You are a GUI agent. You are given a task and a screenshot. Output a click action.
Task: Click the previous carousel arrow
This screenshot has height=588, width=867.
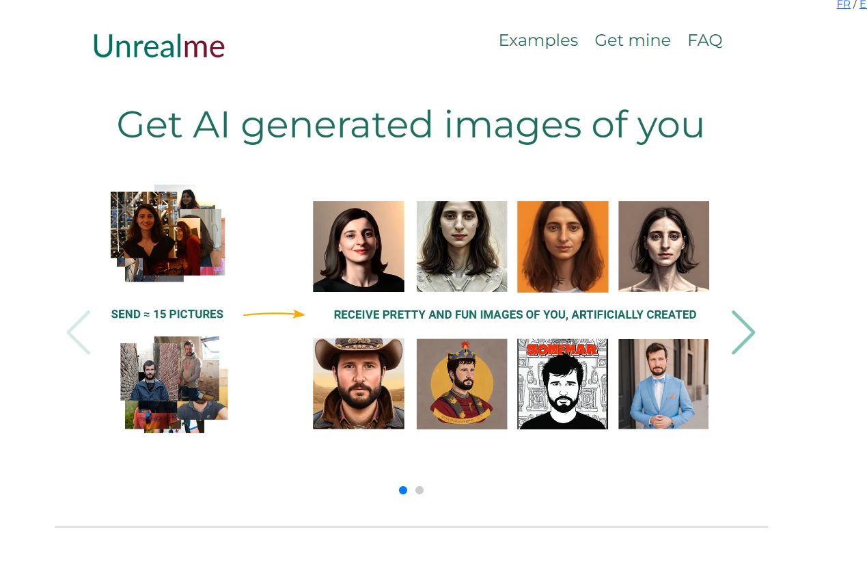(78, 332)
